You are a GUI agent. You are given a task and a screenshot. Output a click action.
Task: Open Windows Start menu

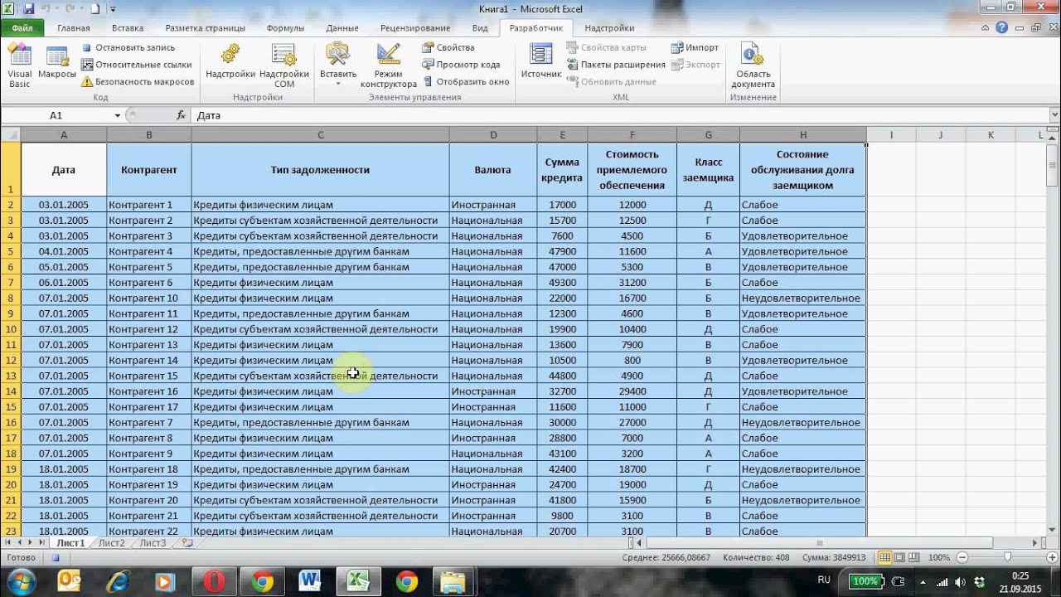pos(20,580)
